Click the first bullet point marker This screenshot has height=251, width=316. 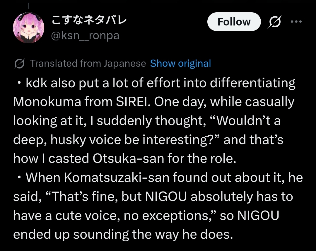(x=19, y=83)
